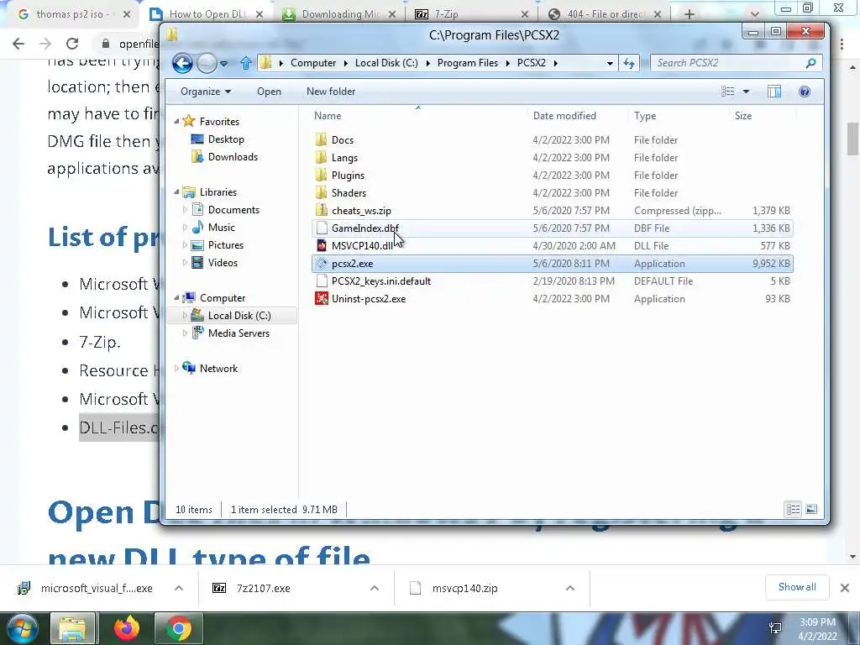Image resolution: width=860 pixels, height=645 pixels.
Task: Expand the Documents library node
Action: click(x=185, y=209)
